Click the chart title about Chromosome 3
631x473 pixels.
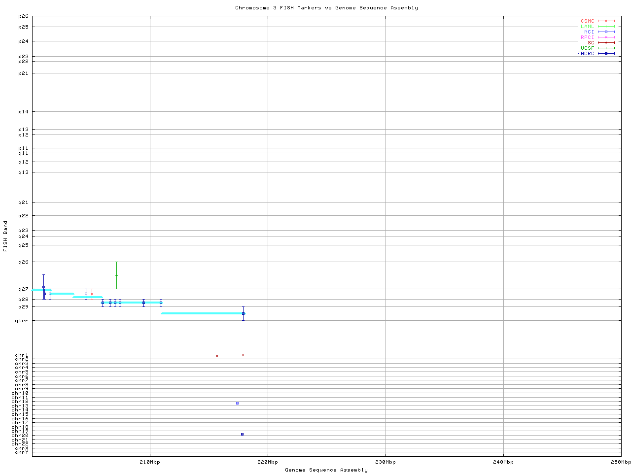coord(326,8)
